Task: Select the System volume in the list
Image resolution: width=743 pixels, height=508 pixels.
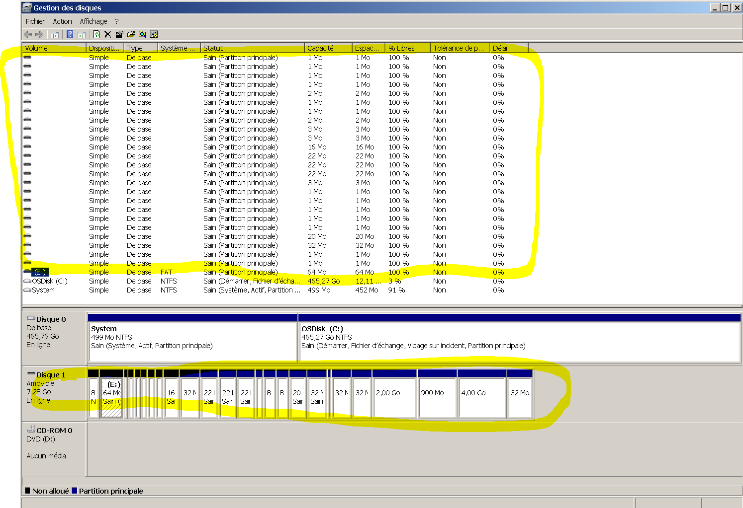Action: click(x=43, y=290)
